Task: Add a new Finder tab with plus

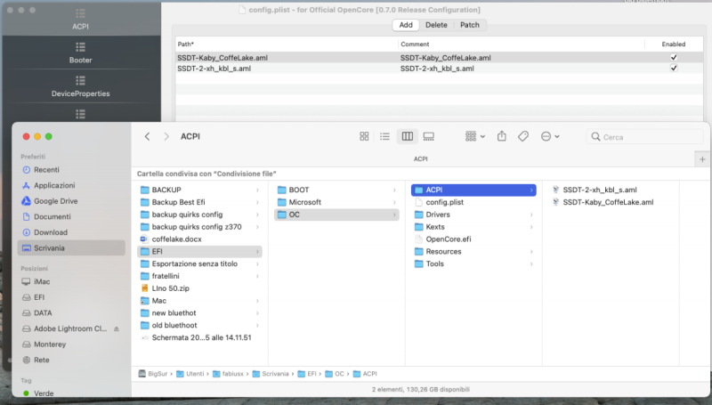Action: (702, 159)
